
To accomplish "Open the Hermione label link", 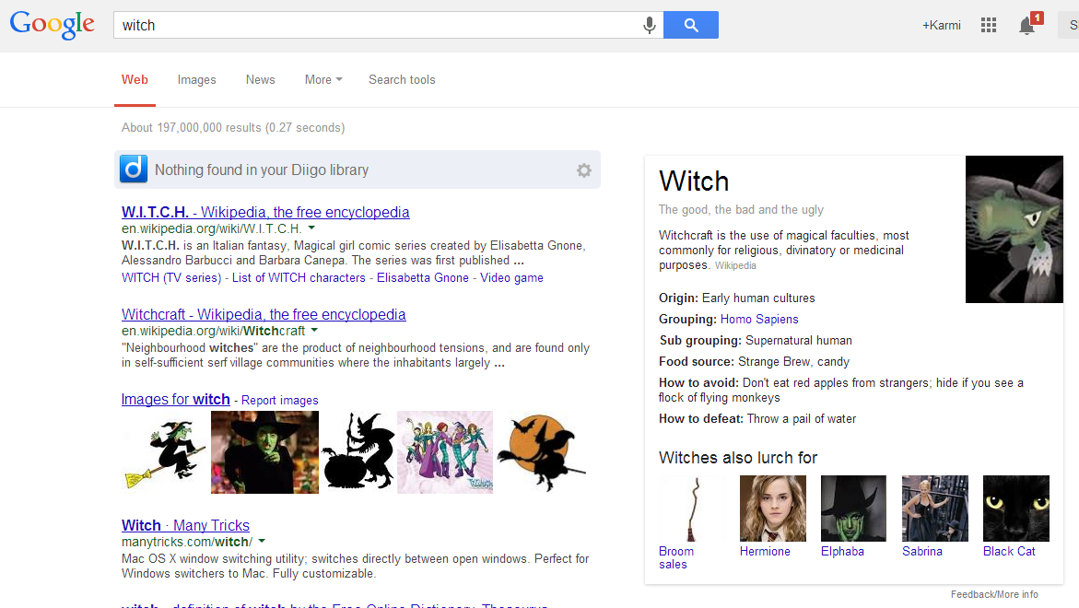I will (x=765, y=552).
